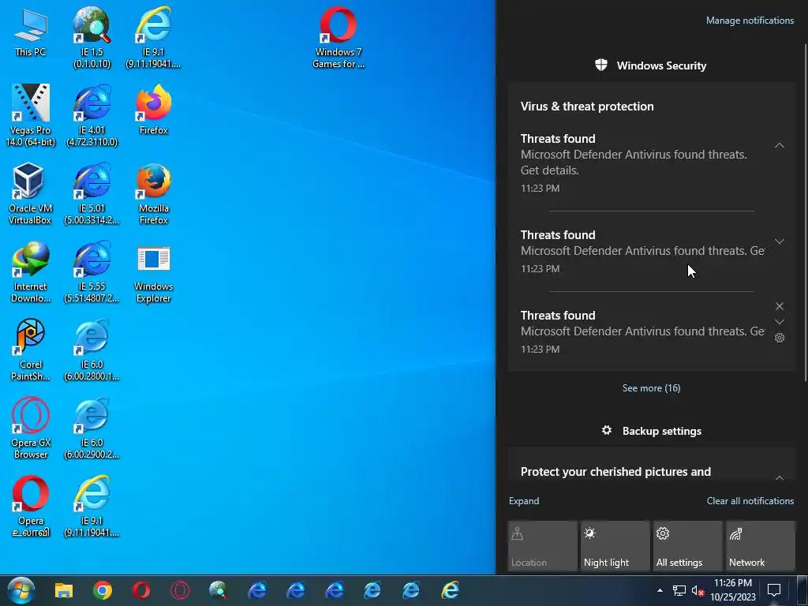Toggle the Night light quick action

tap(615, 546)
